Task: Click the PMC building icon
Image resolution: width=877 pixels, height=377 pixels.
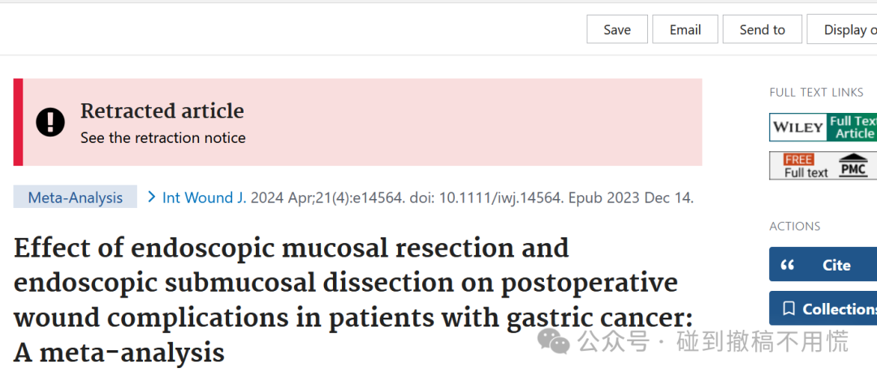Action: pos(853,165)
